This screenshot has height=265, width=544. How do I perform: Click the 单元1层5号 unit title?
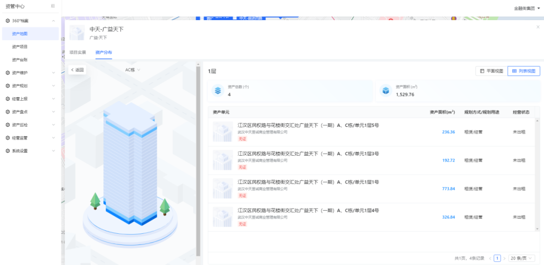tap(308, 125)
